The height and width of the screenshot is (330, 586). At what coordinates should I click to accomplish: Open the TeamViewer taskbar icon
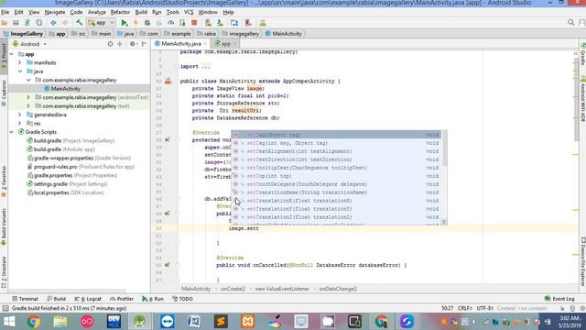pos(167,322)
